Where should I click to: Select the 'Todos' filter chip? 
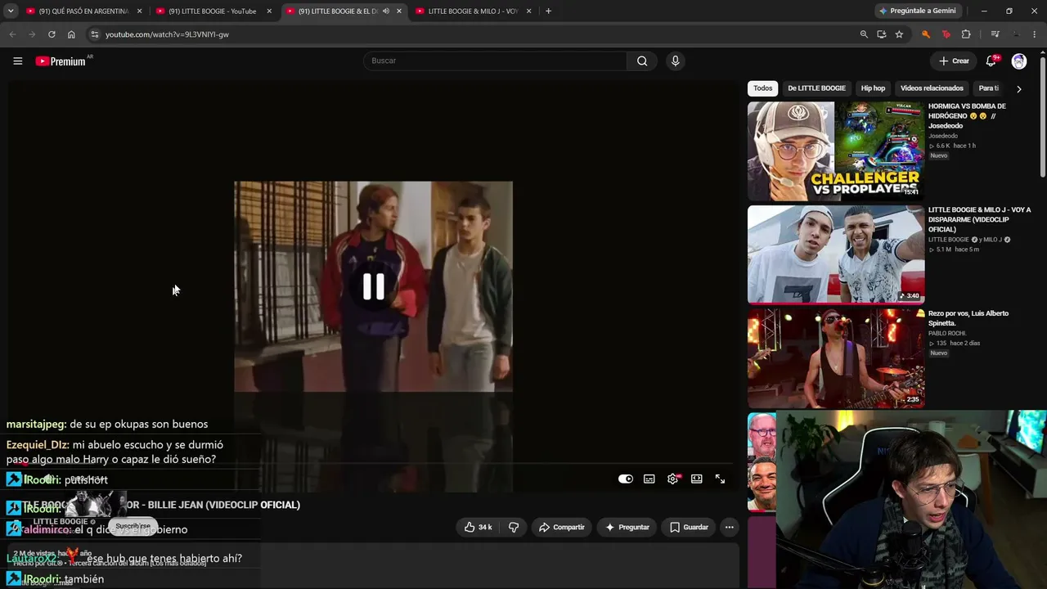click(x=763, y=88)
